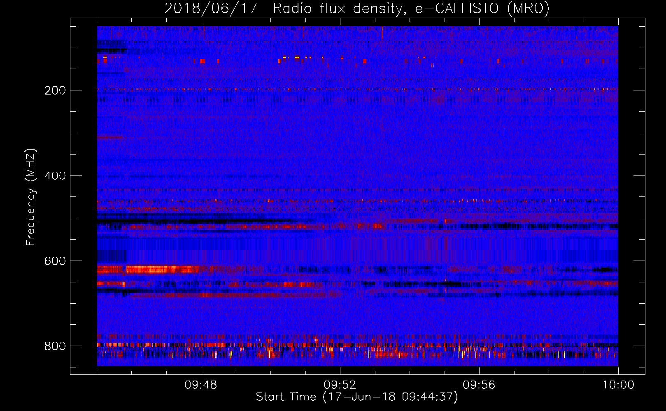Screen dimensions: 666x411
Task: Click the 400 frequency tick label
Action: coord(55,176)
